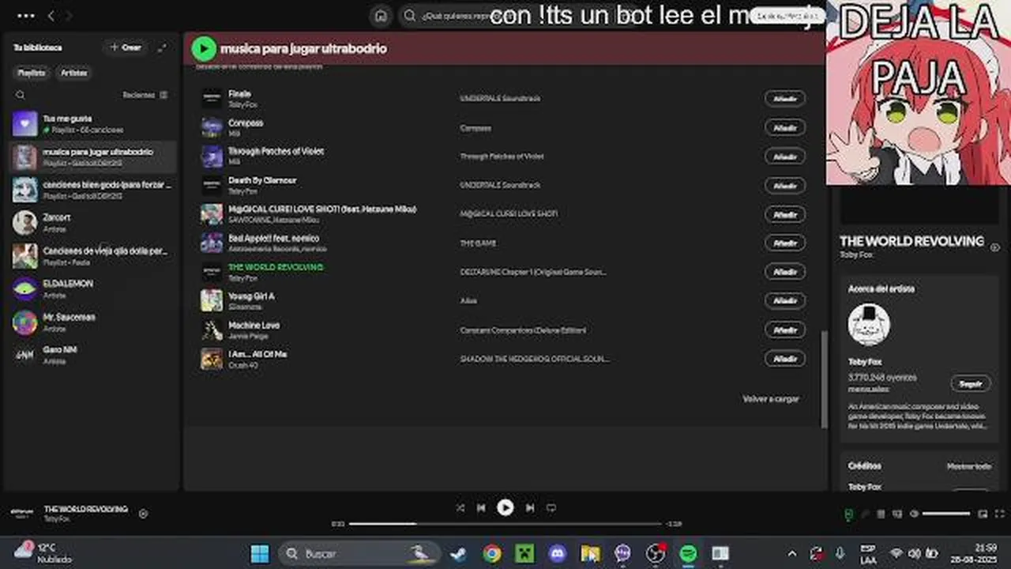Toggle the Artistas filter chip
Viewport: 1011px width, 569px height.
click(x=74, y=73)
